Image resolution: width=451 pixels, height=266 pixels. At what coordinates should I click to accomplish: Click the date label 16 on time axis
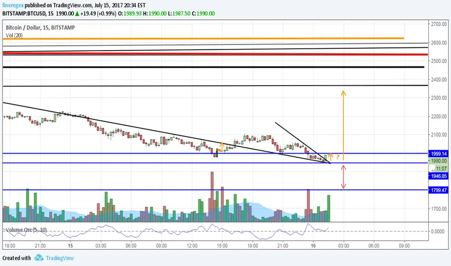point(313,246)
